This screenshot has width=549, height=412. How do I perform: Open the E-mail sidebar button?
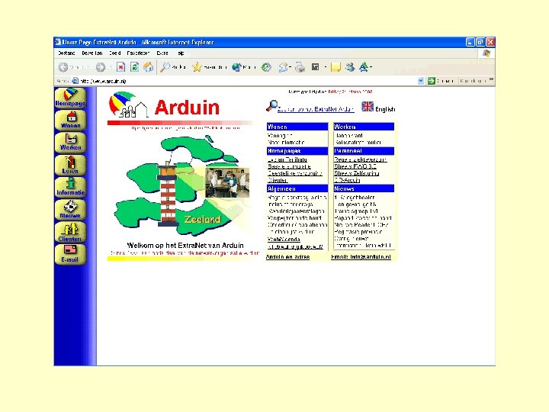(70, 254)
